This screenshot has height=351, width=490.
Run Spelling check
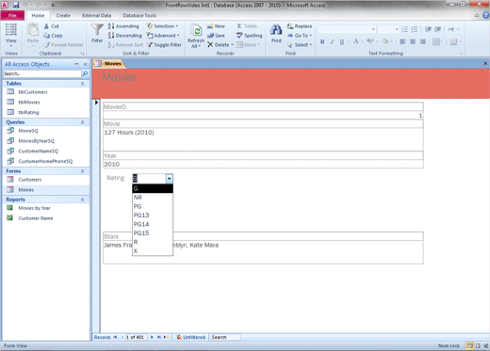point(250,36)
